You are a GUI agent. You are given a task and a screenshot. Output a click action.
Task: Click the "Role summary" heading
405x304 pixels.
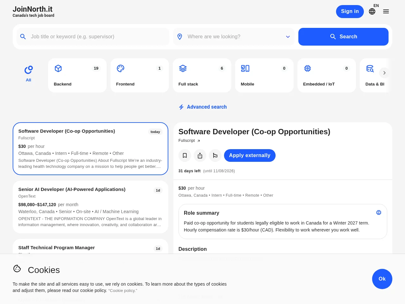click(x=202, y=213)
